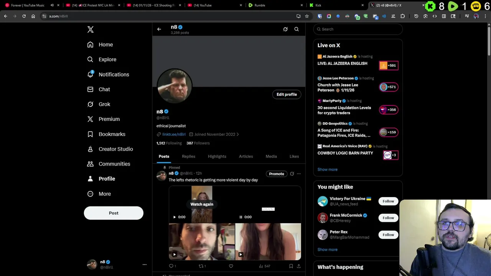View pinned post analytics 547
The height and width of the screenshot is (276, 491).
(x=265, y=266)
